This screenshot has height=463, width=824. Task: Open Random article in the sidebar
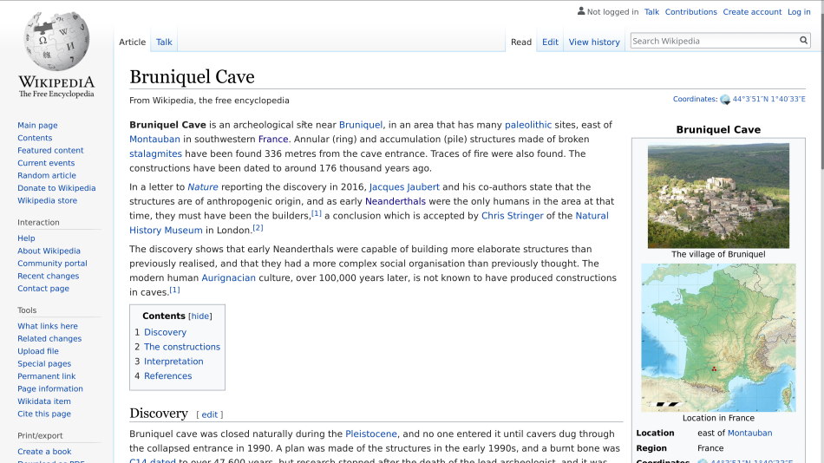point(47,175)
